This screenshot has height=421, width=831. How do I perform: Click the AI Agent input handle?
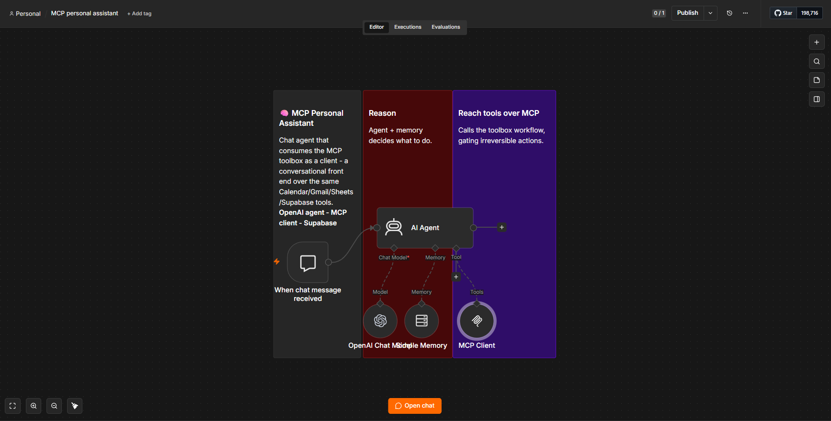[x=377, y=228]
